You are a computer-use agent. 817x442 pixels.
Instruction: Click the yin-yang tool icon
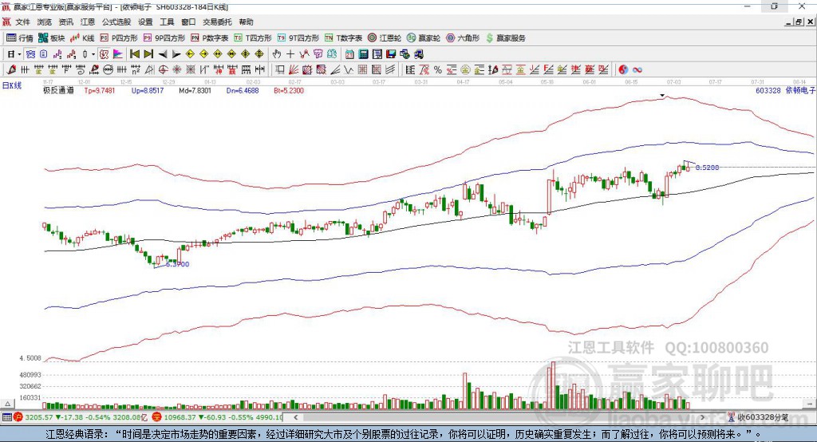point(623,69)
